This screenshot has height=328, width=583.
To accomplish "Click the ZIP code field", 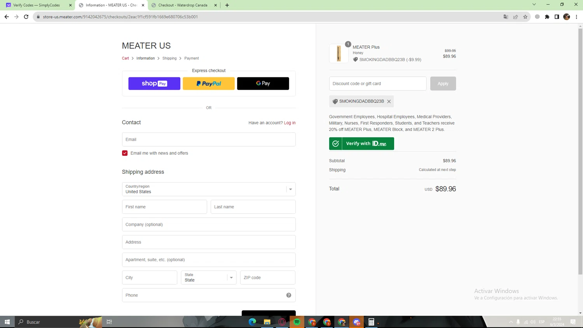I will point(268,277).
